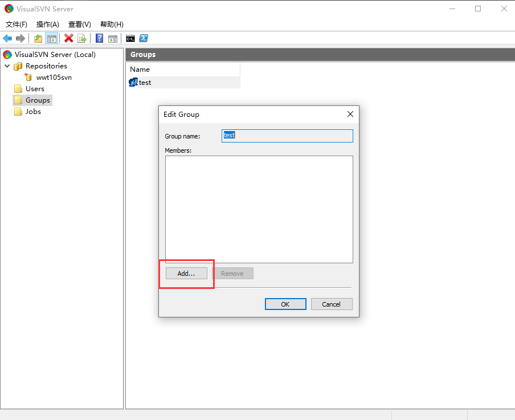515x420 pixels.
Task: Click the red Delete X icon
Action: pyautogui.click(x=69, y=38)
